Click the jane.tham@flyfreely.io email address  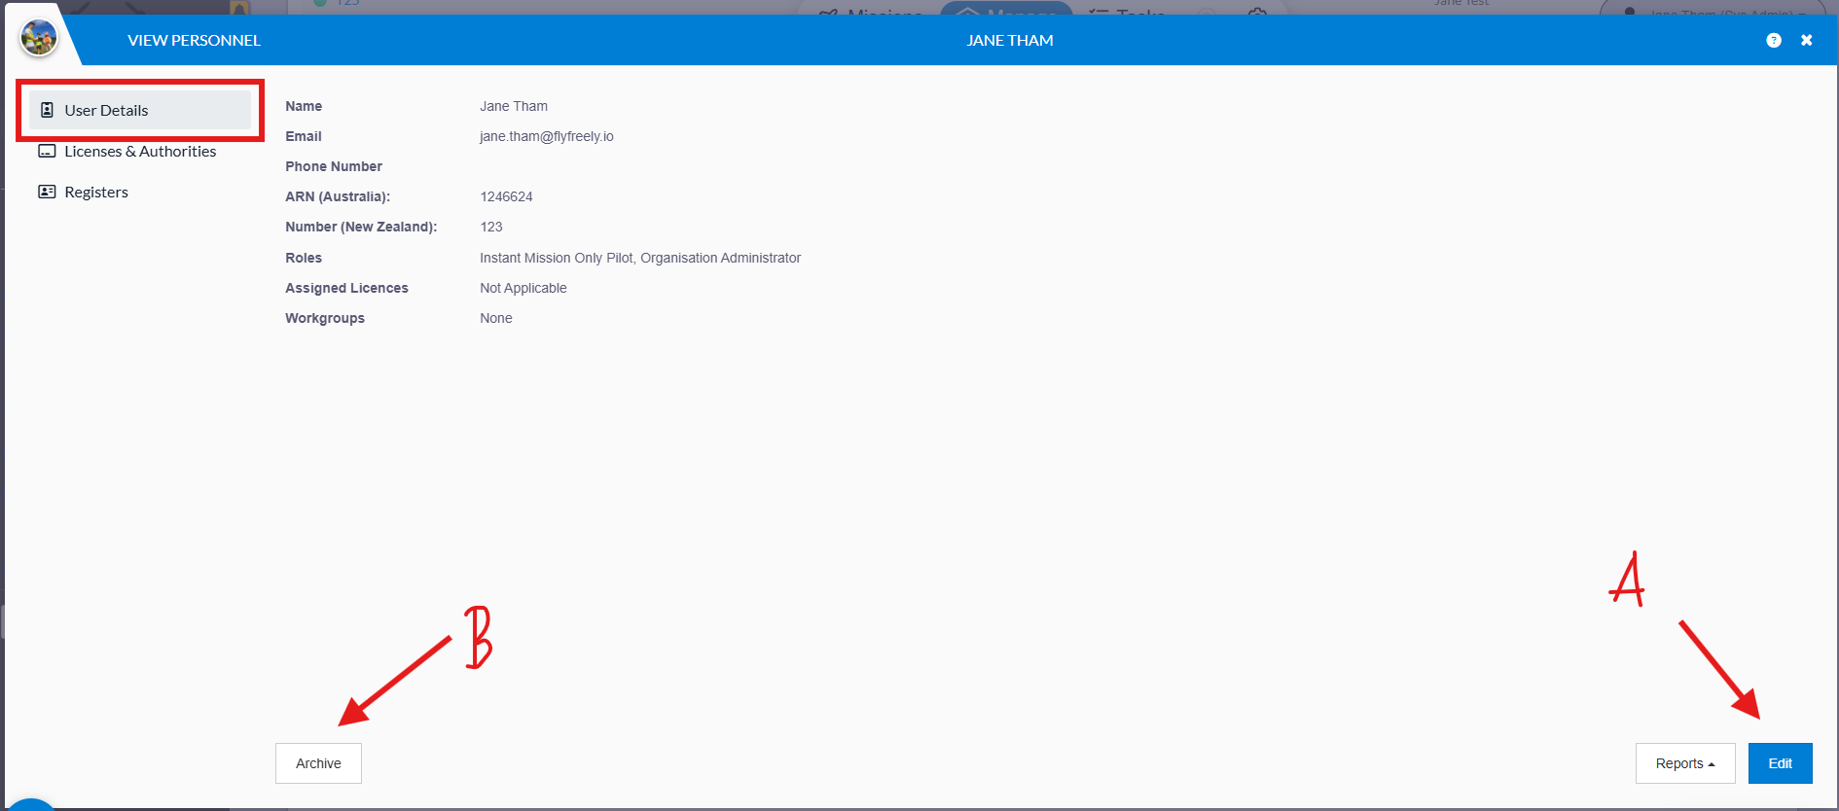546,136
